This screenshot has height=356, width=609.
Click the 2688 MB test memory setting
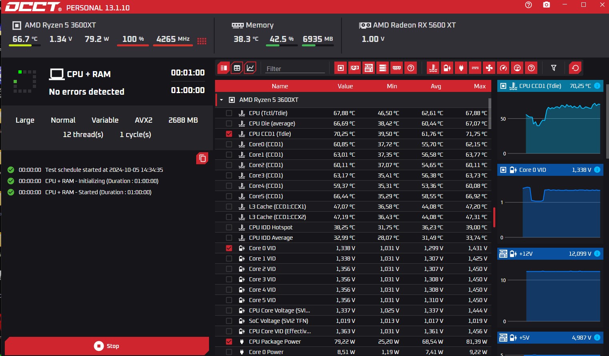click(x=183, y=120)
